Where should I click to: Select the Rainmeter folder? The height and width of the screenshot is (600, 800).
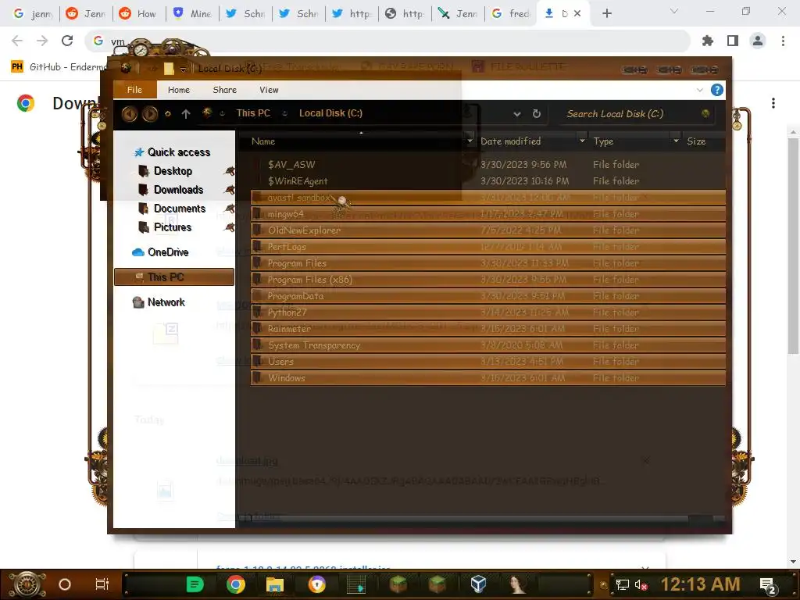pos(487,329)
